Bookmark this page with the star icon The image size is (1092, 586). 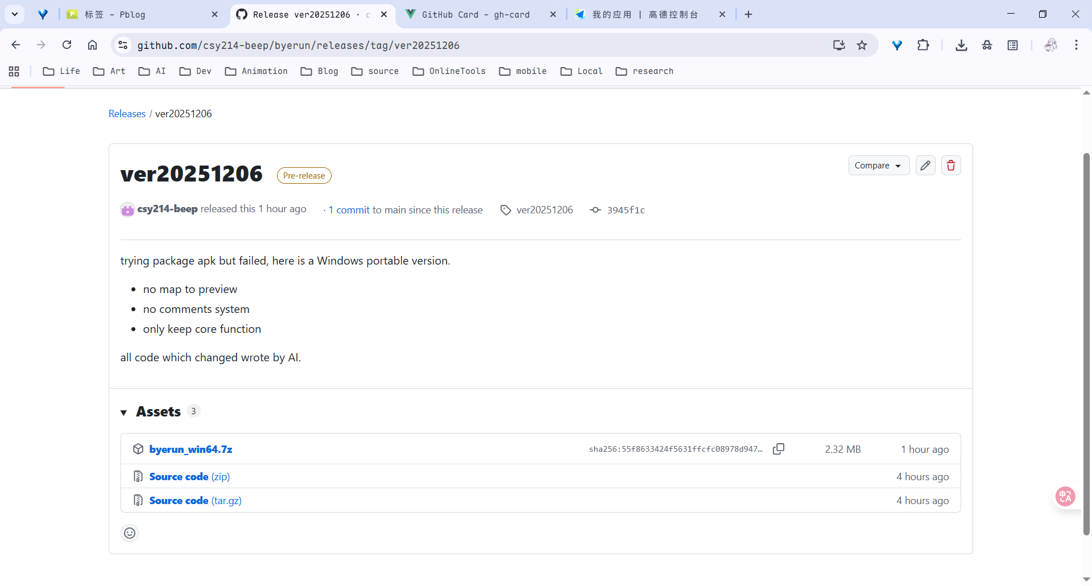tap(862, 45)
